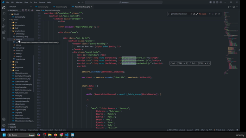Click the find input containing getTotalVentasMeses

180,14
